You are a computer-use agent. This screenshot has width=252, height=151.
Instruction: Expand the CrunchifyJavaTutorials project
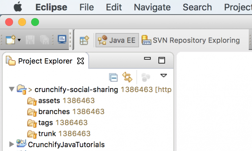point(12,144)
